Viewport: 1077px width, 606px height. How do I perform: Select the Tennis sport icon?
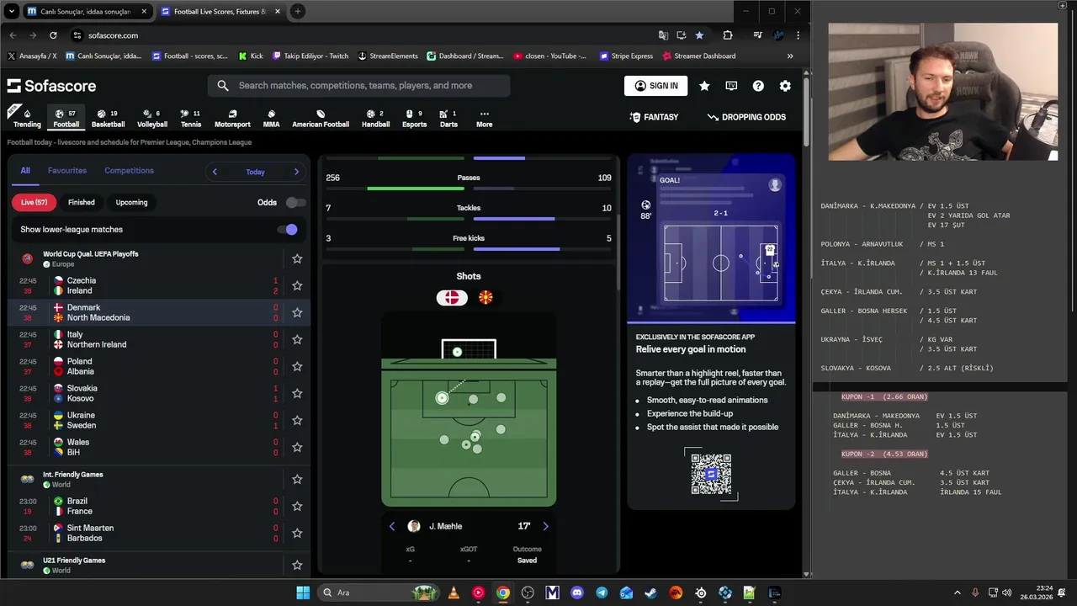click(191, 118)
